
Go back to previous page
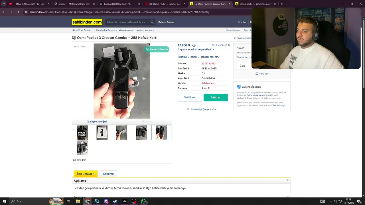pos(4,12)
